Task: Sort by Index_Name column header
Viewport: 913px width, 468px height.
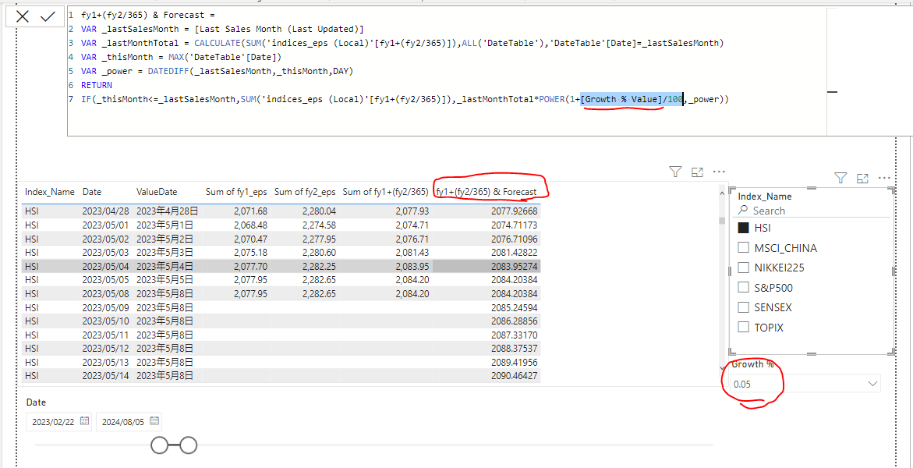Action: point(49,191)
